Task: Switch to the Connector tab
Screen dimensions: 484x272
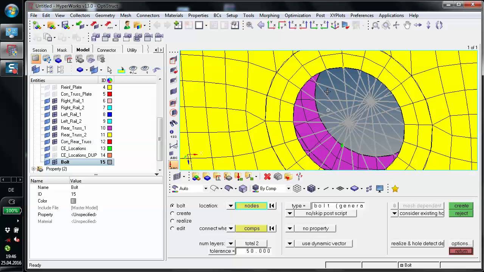Action: (x=107, y=50)
